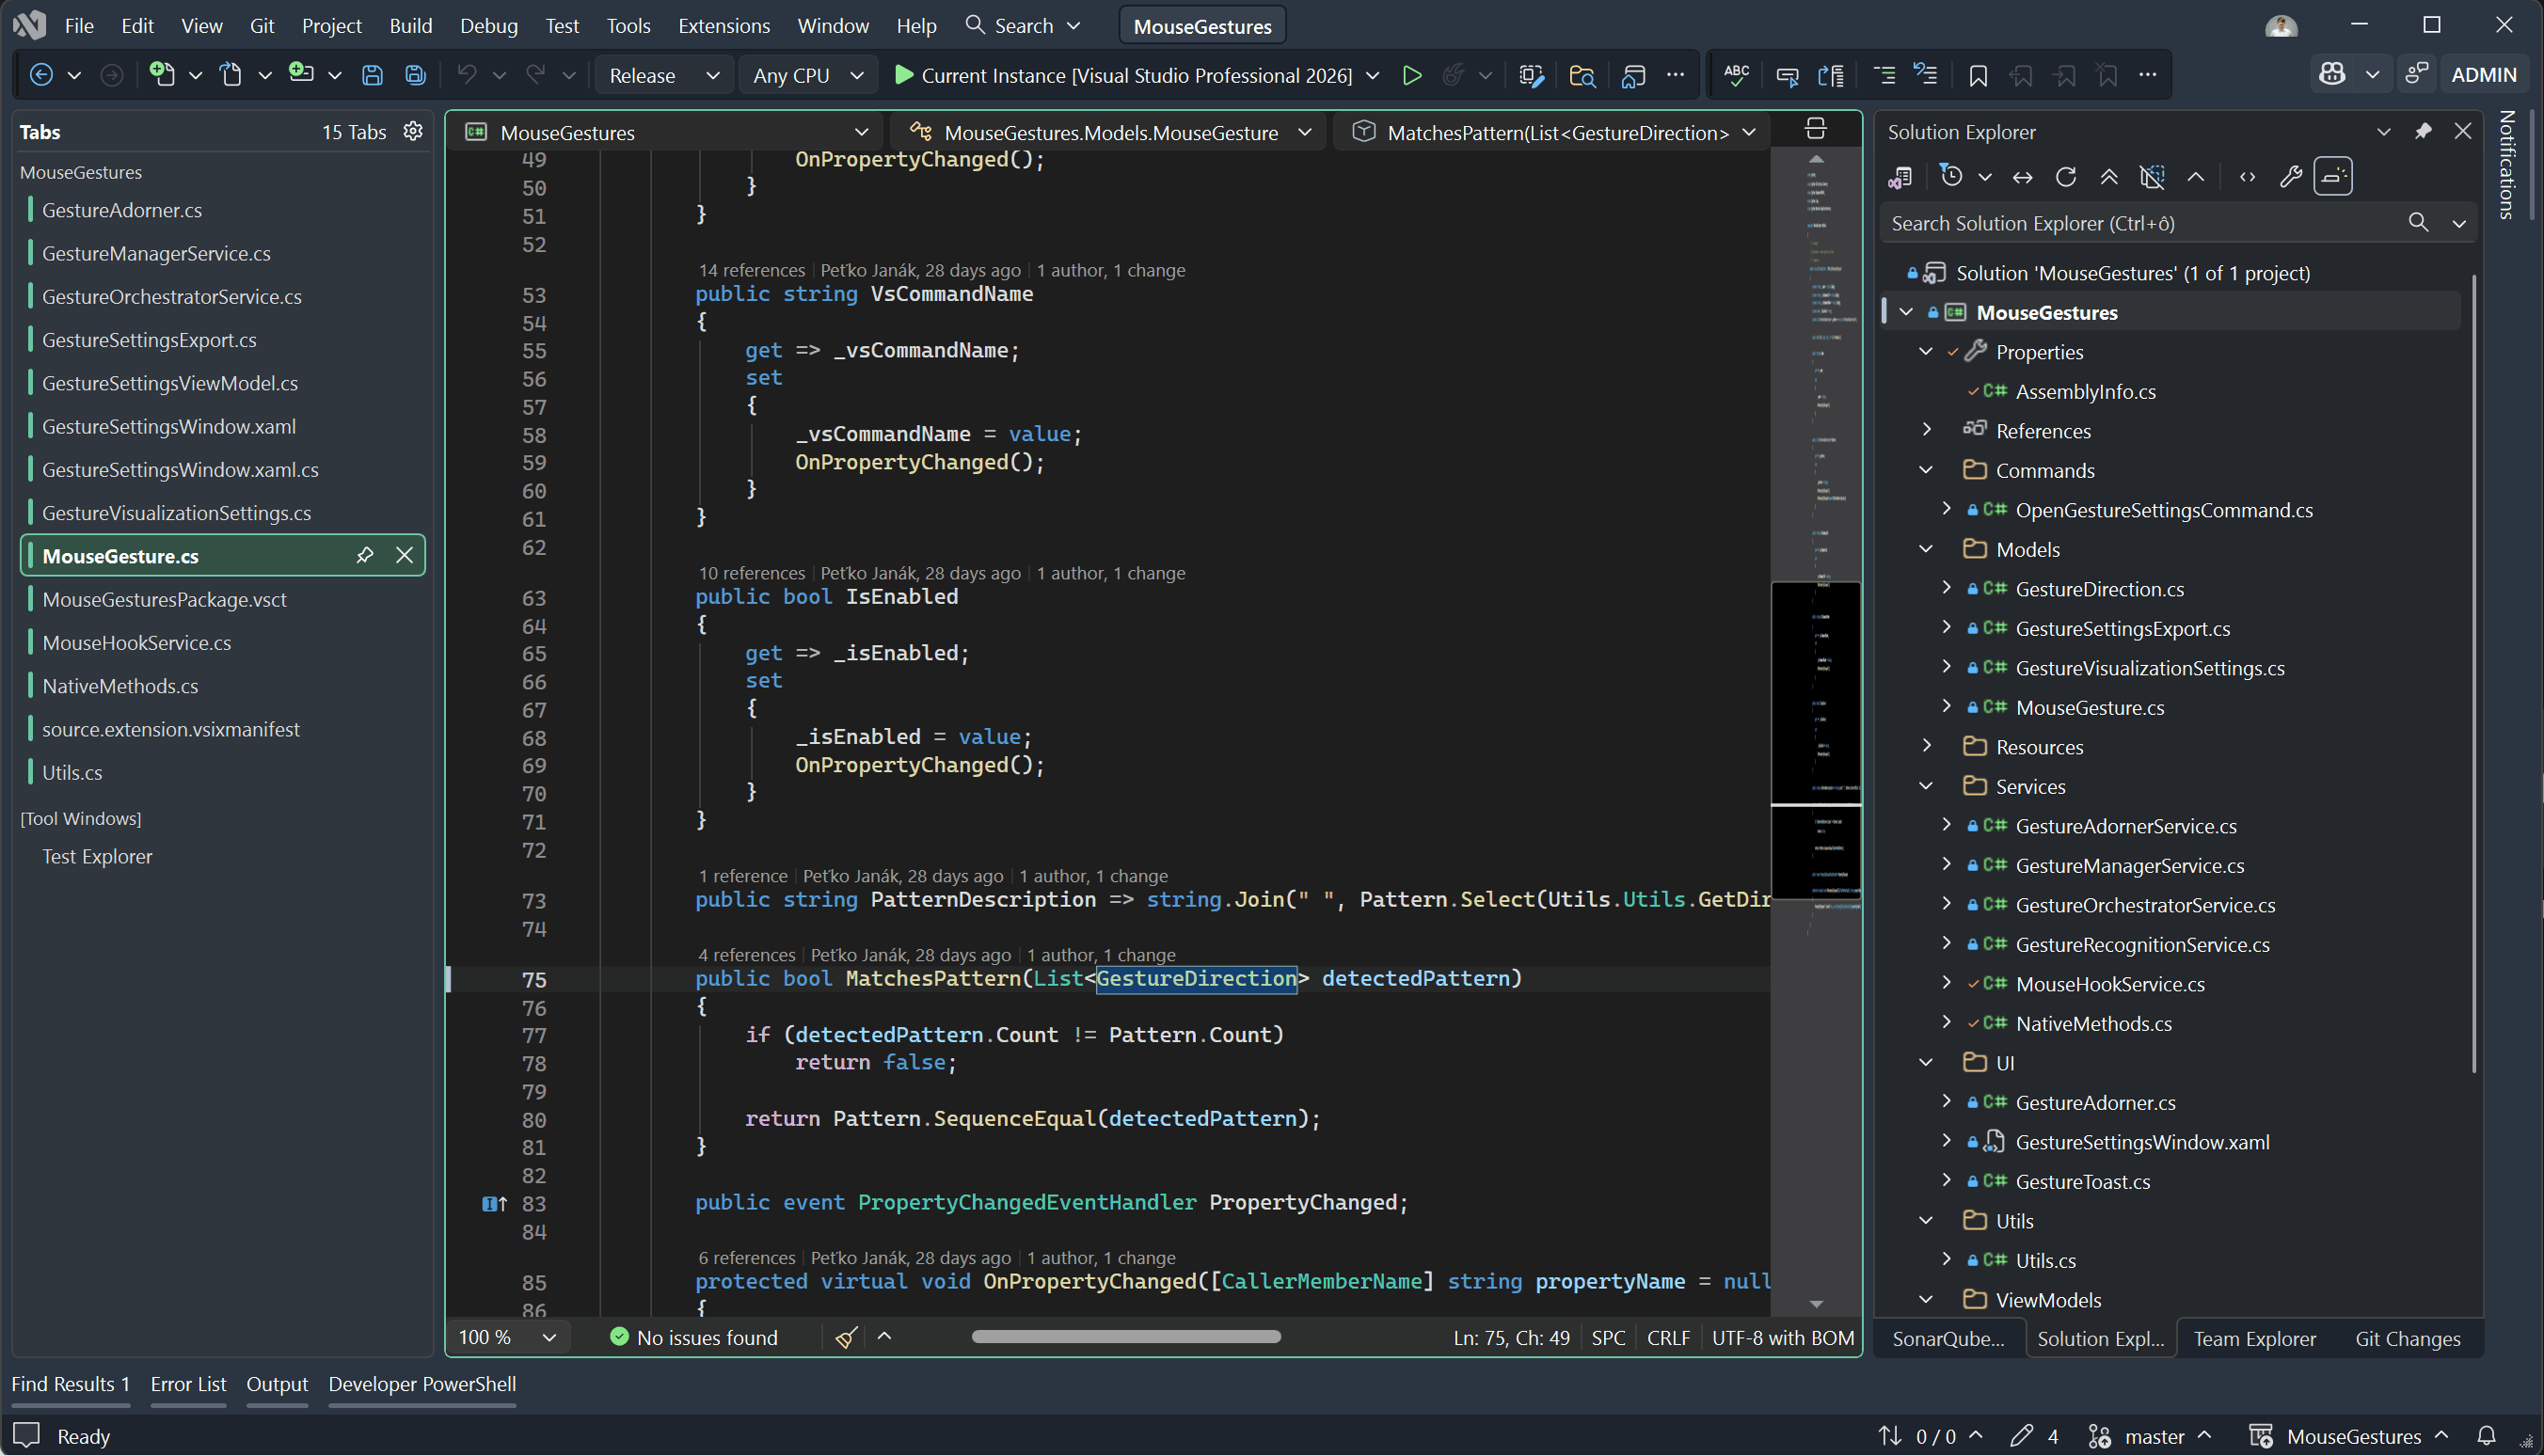Click the Collapse All icon in Solution Explorer
Image resolution: width=2544 pixels, height=1456 pixels.
pyautogui.click(x=2109, y=177)
